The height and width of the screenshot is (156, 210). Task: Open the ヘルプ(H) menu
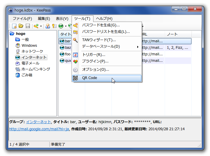pos(104,19)
